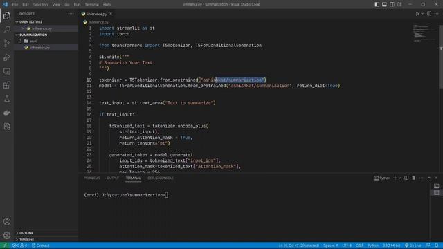Open the File menu
Viewport: 443px width, 249px height.
pyautogui.click(x=15, y=5)
